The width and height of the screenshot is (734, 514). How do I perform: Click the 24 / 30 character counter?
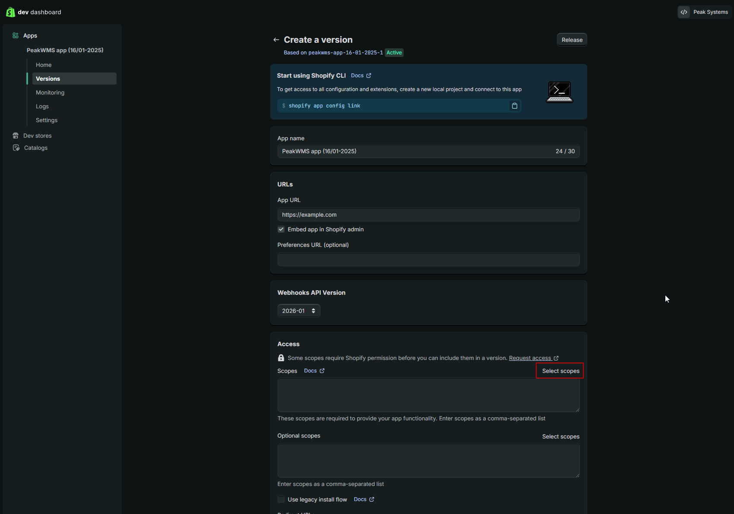click(565, 151)
